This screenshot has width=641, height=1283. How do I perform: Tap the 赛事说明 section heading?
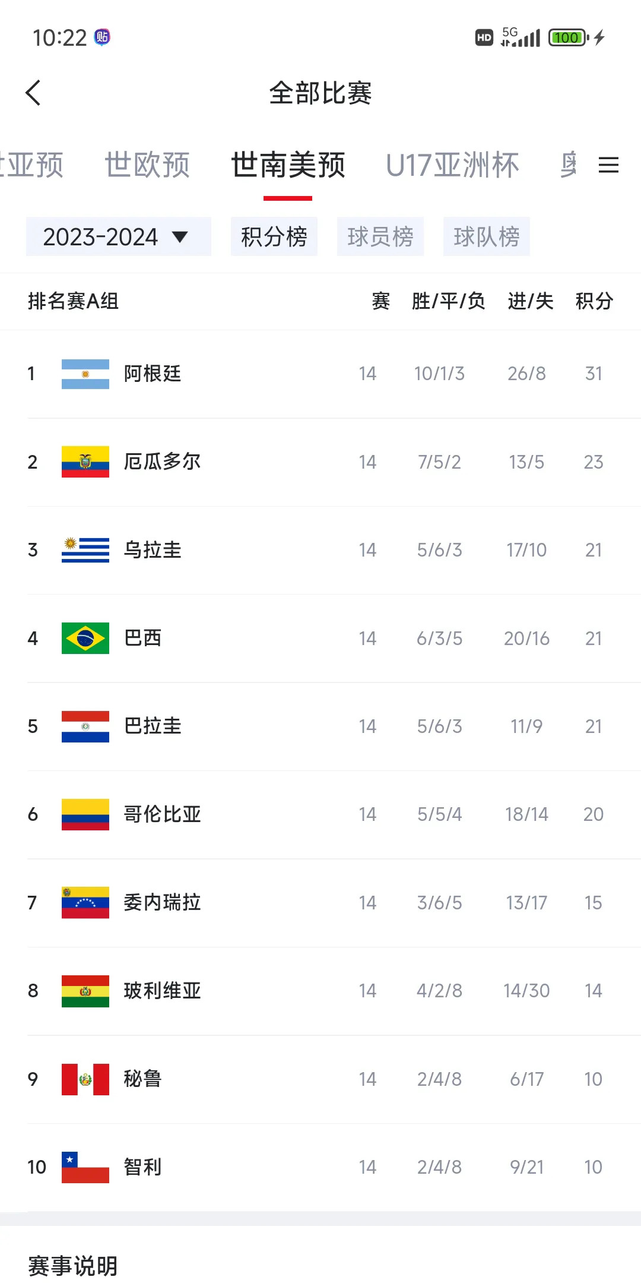click(x=73, y=1266)
